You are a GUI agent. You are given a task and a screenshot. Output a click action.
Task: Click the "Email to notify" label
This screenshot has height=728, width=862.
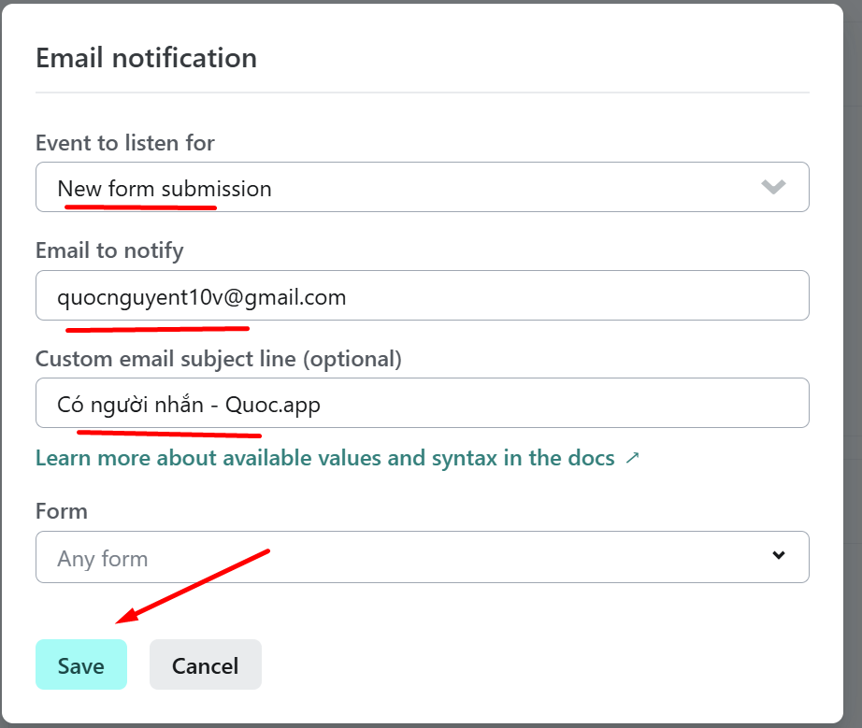point(109,250)
